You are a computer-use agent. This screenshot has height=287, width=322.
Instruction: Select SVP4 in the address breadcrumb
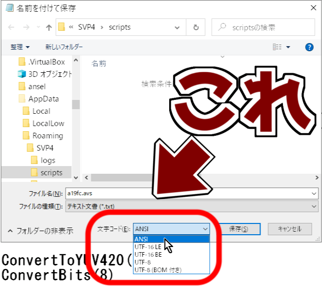87,27
